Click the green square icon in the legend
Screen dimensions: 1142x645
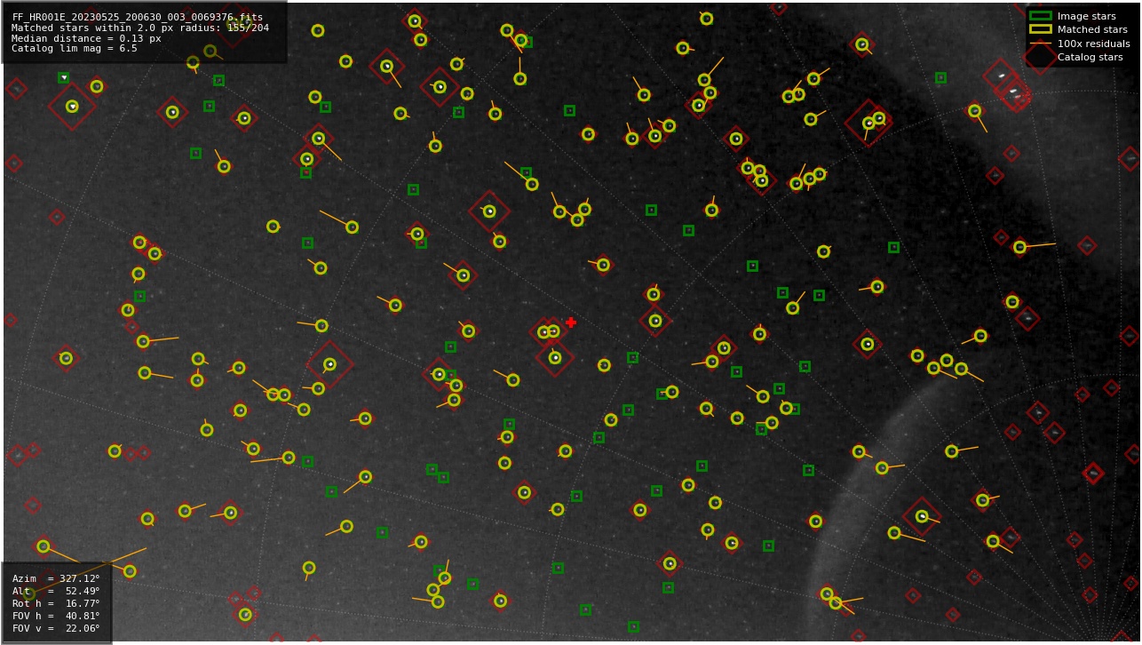1040,16
